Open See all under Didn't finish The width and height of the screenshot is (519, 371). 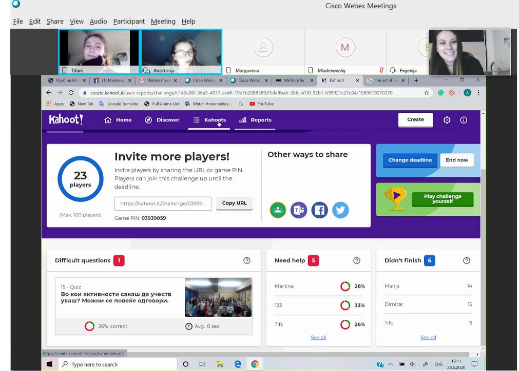[x=428, y=337]
